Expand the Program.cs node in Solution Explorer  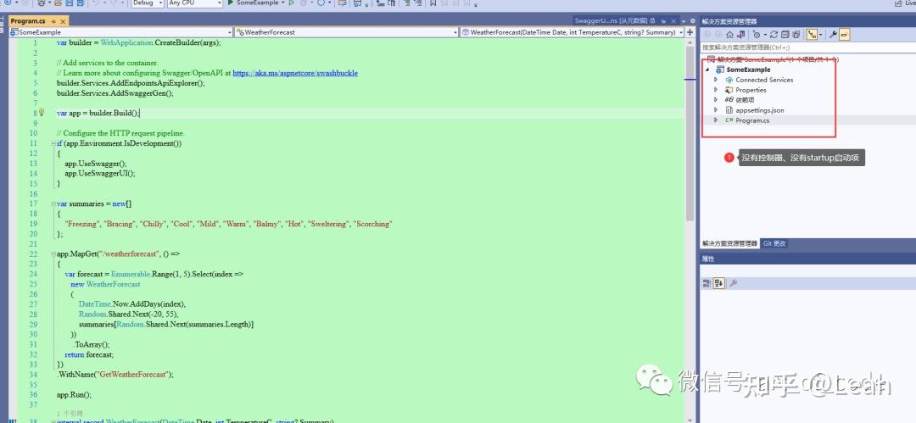716,120
